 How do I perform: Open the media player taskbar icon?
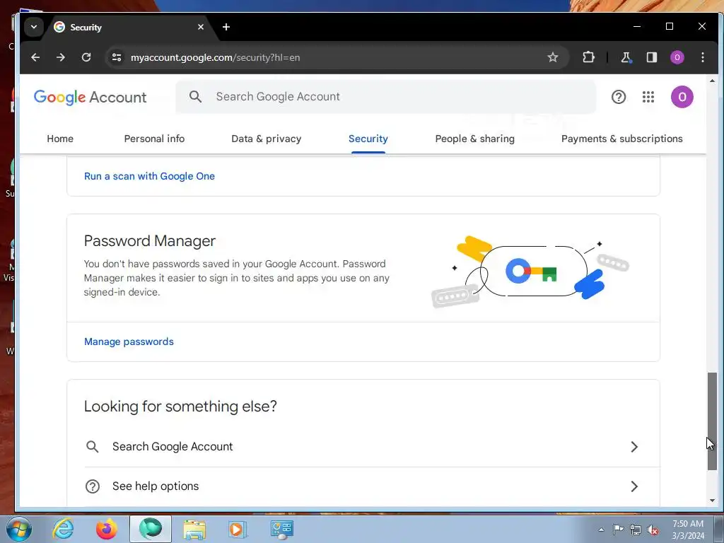click(238, 529)
